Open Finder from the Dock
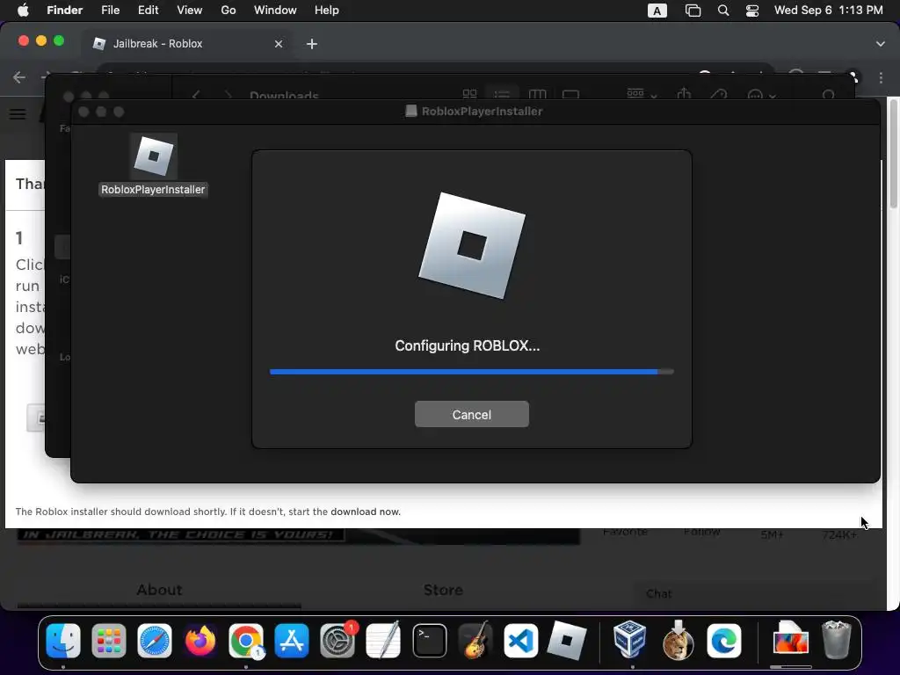 [63, 641]
